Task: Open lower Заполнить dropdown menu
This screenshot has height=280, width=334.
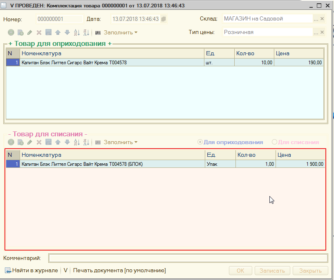Action: click(x=121, y=142)
